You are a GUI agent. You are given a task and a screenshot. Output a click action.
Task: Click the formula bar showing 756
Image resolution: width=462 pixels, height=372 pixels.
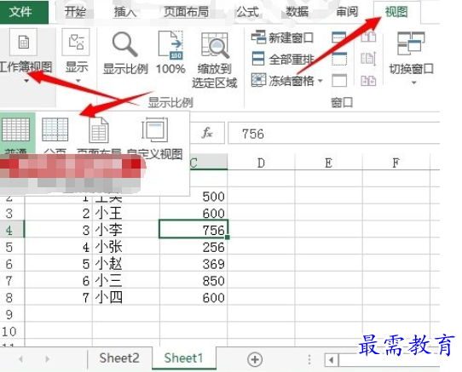point(333,133)
